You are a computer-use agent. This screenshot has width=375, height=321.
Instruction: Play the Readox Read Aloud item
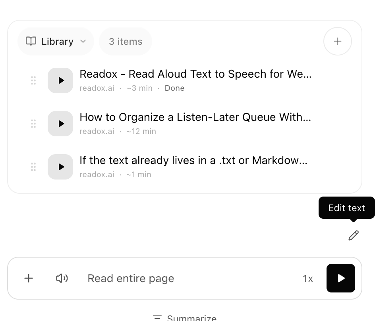click(60, 80)
